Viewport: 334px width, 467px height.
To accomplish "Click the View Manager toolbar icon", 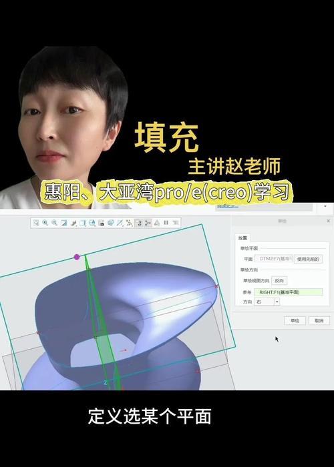I will 101,223.
